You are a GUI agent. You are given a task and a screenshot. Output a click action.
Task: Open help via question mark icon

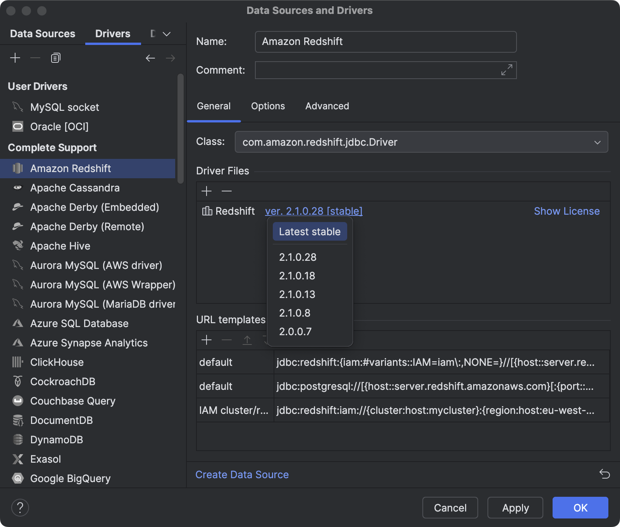[x=20, y=508]
